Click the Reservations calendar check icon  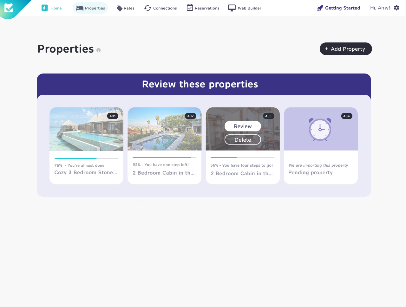click(190, 8)
